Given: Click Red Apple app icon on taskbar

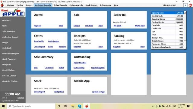Looking at the screenshot, I should click(x=87, y=106).
